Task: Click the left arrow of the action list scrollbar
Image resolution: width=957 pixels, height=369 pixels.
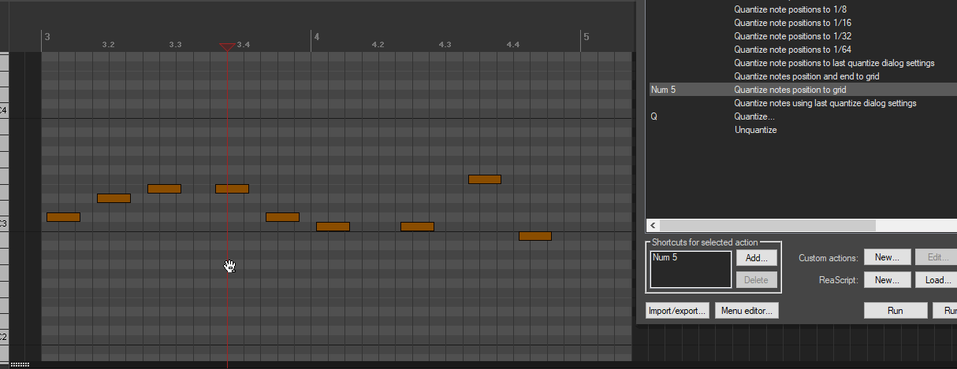Action: (x=653, y=225)
